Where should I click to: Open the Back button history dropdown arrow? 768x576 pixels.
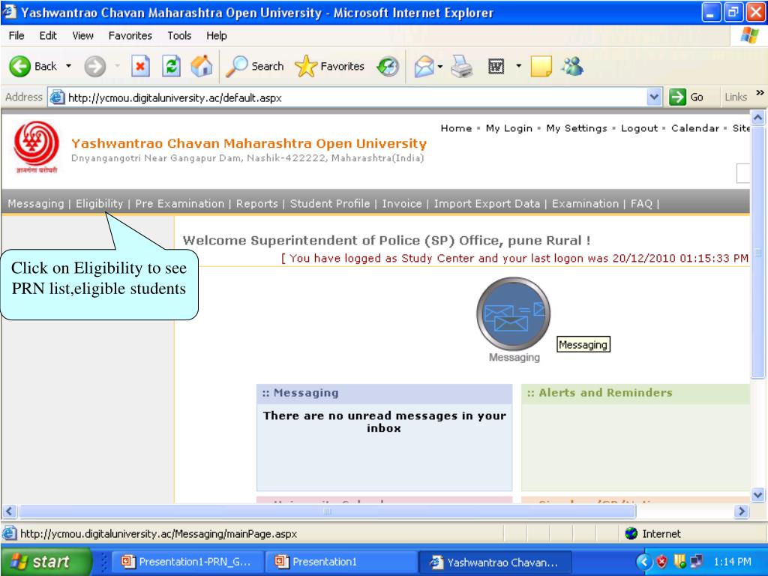[x=68, y=66]
